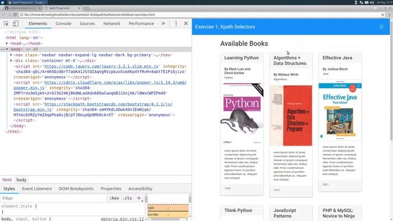Open the Learning Python book title
The width and height of the screenshot is (393, 221).
click(x=241, y=58)
